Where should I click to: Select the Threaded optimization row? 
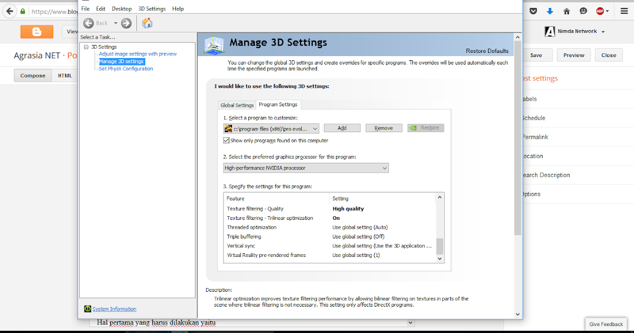pos(330,227)
